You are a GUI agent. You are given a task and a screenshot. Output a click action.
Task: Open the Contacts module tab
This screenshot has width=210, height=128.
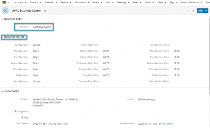tap(34, 2)
